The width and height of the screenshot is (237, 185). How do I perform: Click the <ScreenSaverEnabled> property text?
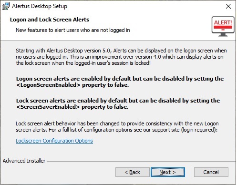(48, 107)
